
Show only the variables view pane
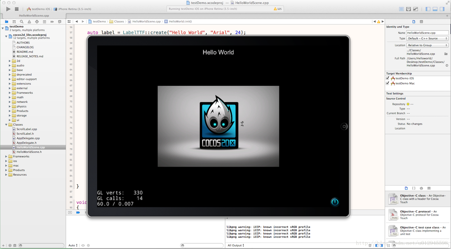377,245
